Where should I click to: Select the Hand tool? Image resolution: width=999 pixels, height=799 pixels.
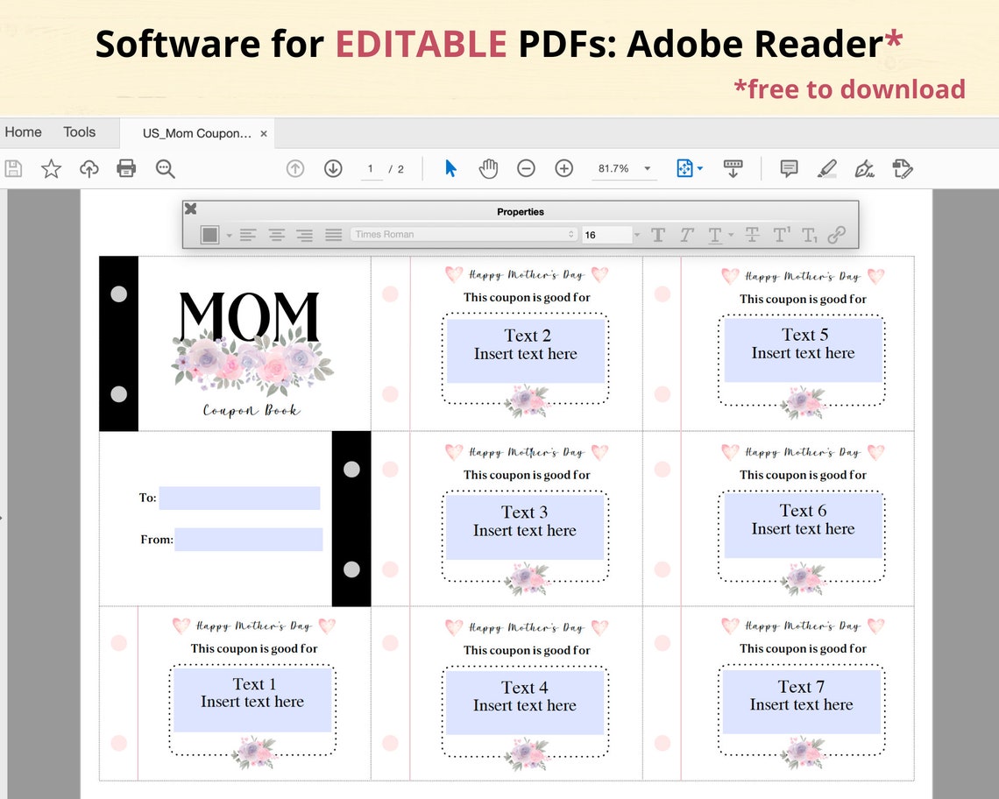(x=488, y=168)
